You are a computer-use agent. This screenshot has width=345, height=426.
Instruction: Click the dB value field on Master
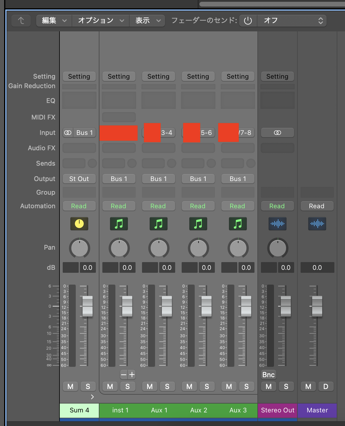(x=317, y=268)
